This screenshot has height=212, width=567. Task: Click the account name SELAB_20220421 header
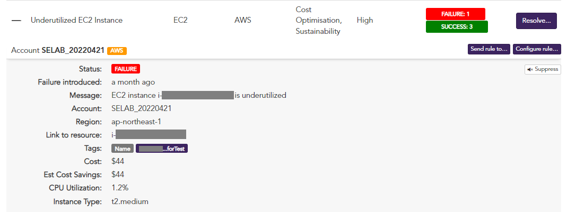tap(73, 51)
